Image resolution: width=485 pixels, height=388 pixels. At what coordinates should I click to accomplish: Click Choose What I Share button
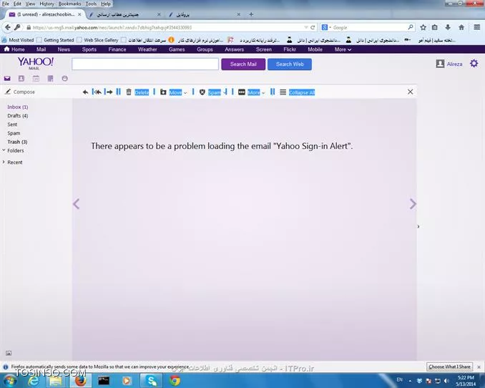(x=449, y=367)
